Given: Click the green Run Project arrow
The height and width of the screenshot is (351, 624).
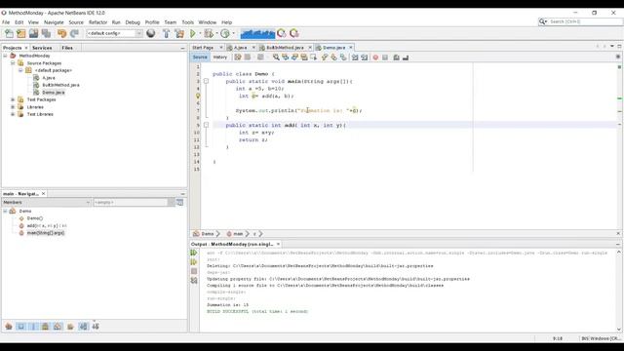Looking at the screenshot, I should (x=193, y=33).
